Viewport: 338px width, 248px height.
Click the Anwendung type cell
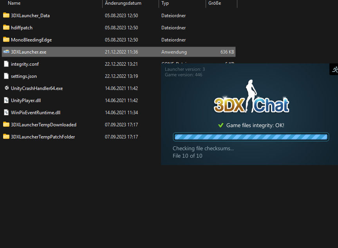(174, 52)
